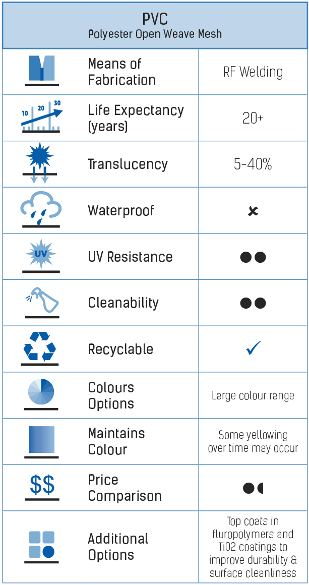
Task: Click the Recyclable arrows icon
Action: point(40,348)
